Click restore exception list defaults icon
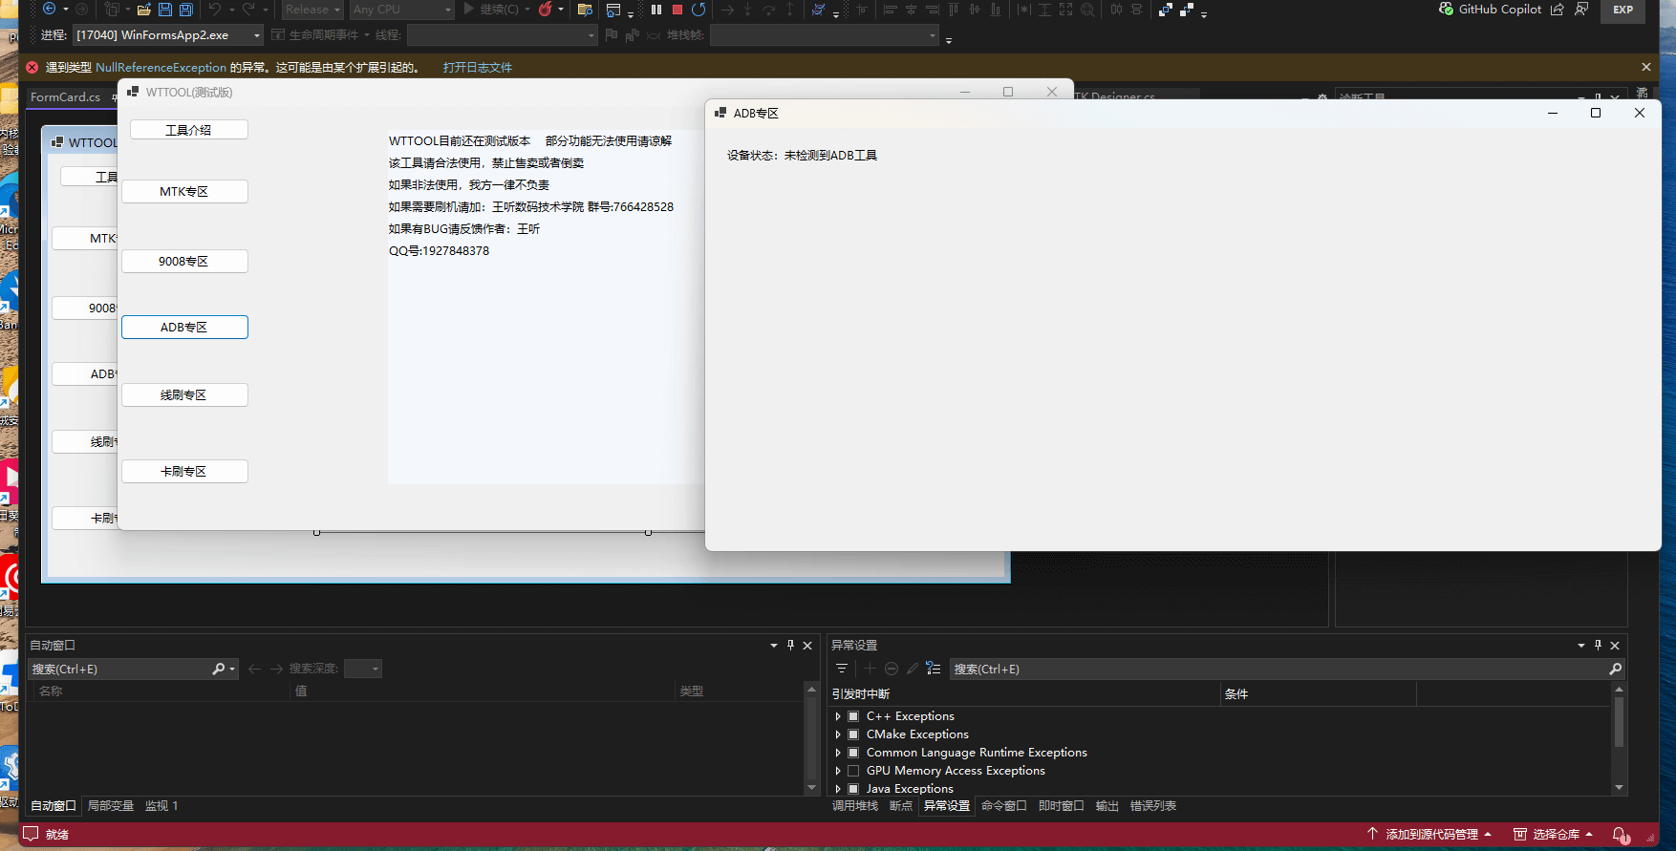 tap(934, 669)
